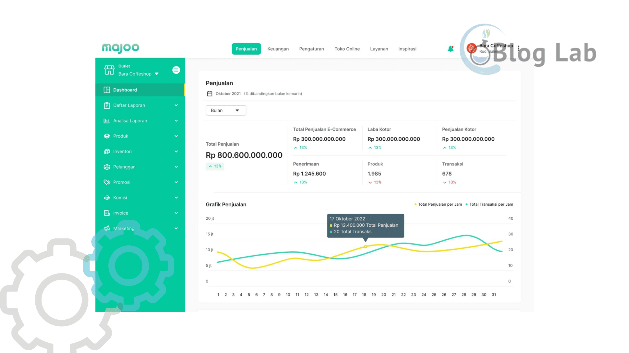629x353 pixels.
Task: Click the Daftar Laporan menu label
Action: pos(129,105)
